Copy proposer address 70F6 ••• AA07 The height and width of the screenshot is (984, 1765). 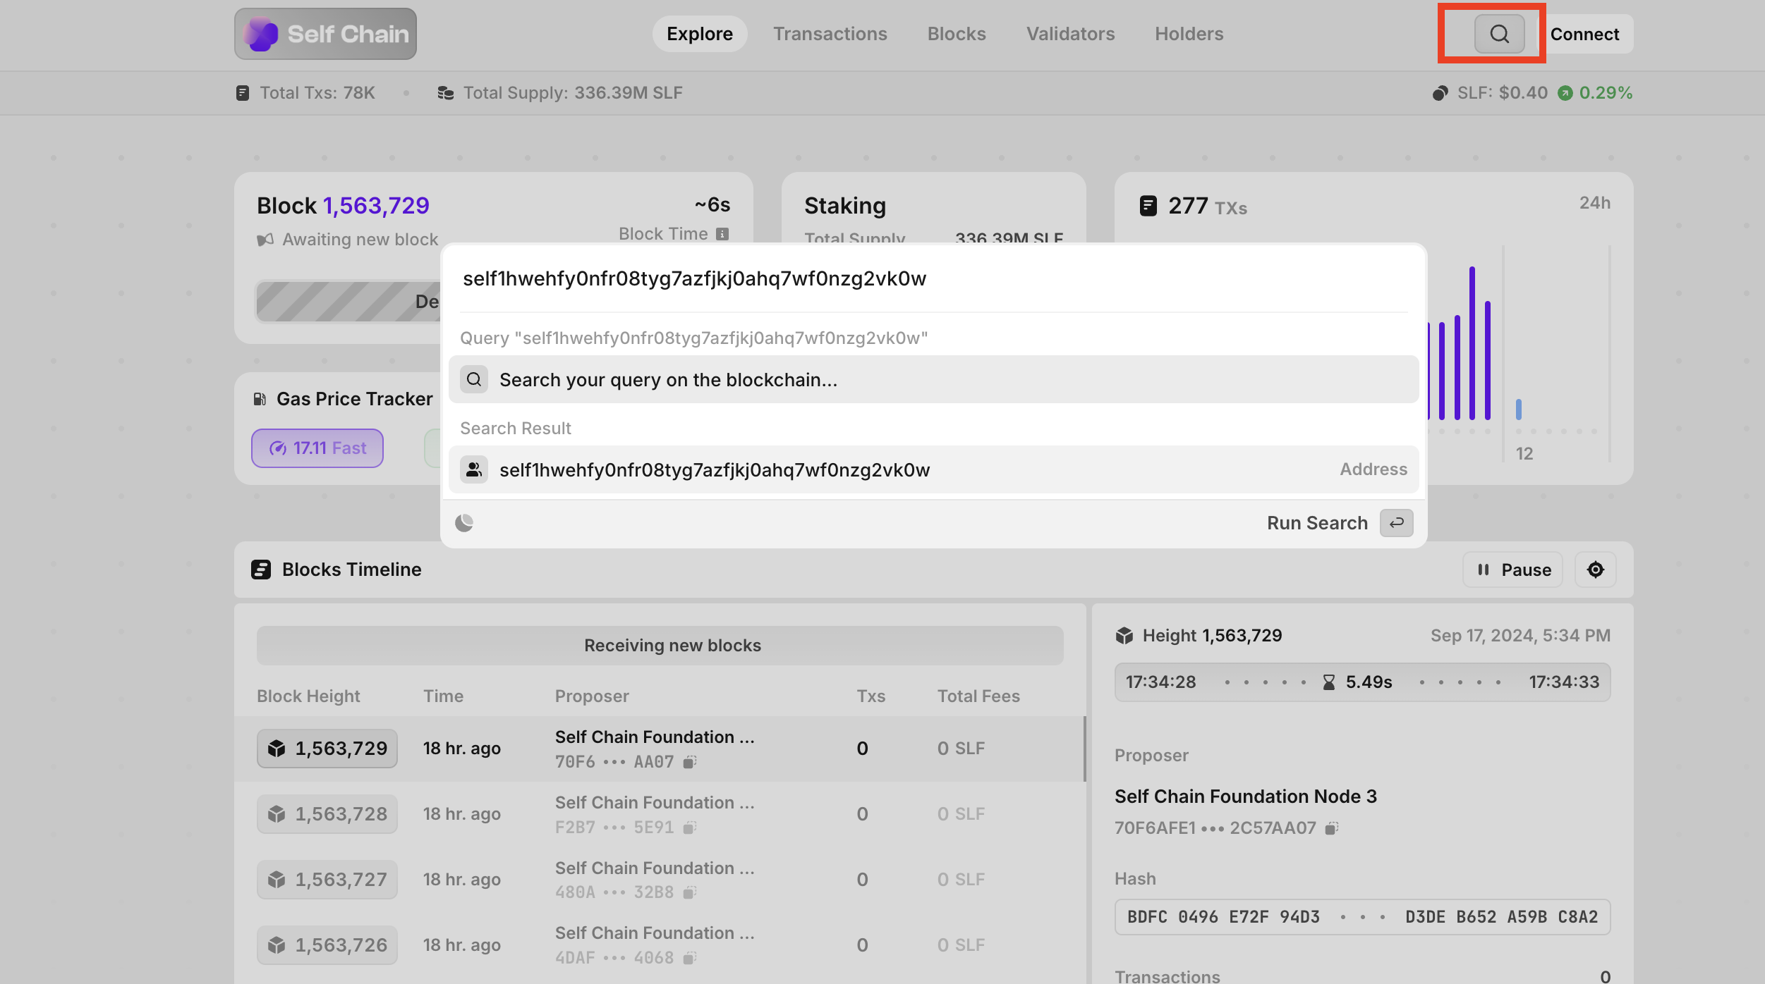[690, 762]
